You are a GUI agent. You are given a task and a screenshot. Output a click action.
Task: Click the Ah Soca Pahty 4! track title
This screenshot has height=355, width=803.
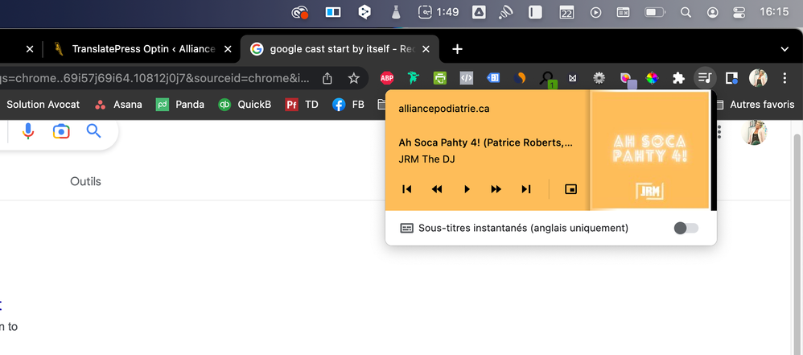(485, 142)
